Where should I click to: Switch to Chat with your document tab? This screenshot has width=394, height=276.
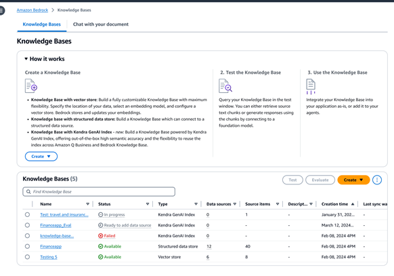(x=101, y=24)
